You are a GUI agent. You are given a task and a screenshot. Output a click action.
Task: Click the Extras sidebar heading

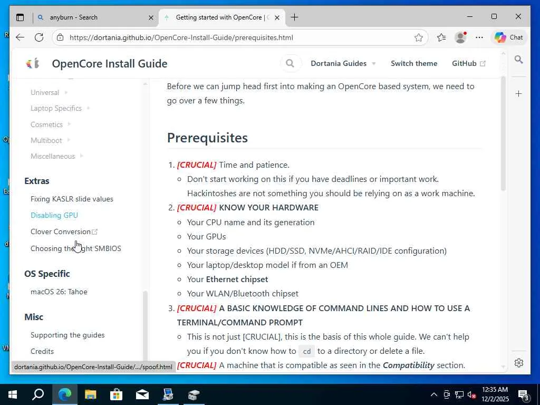click(x=37, y=181)
